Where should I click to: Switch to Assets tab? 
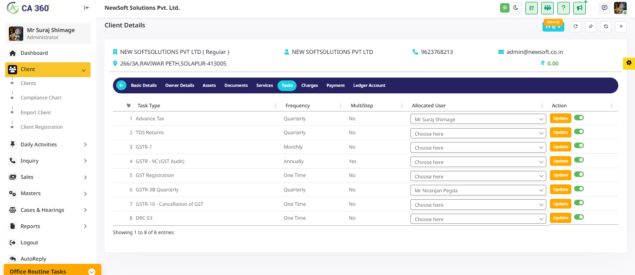point(209,85)
